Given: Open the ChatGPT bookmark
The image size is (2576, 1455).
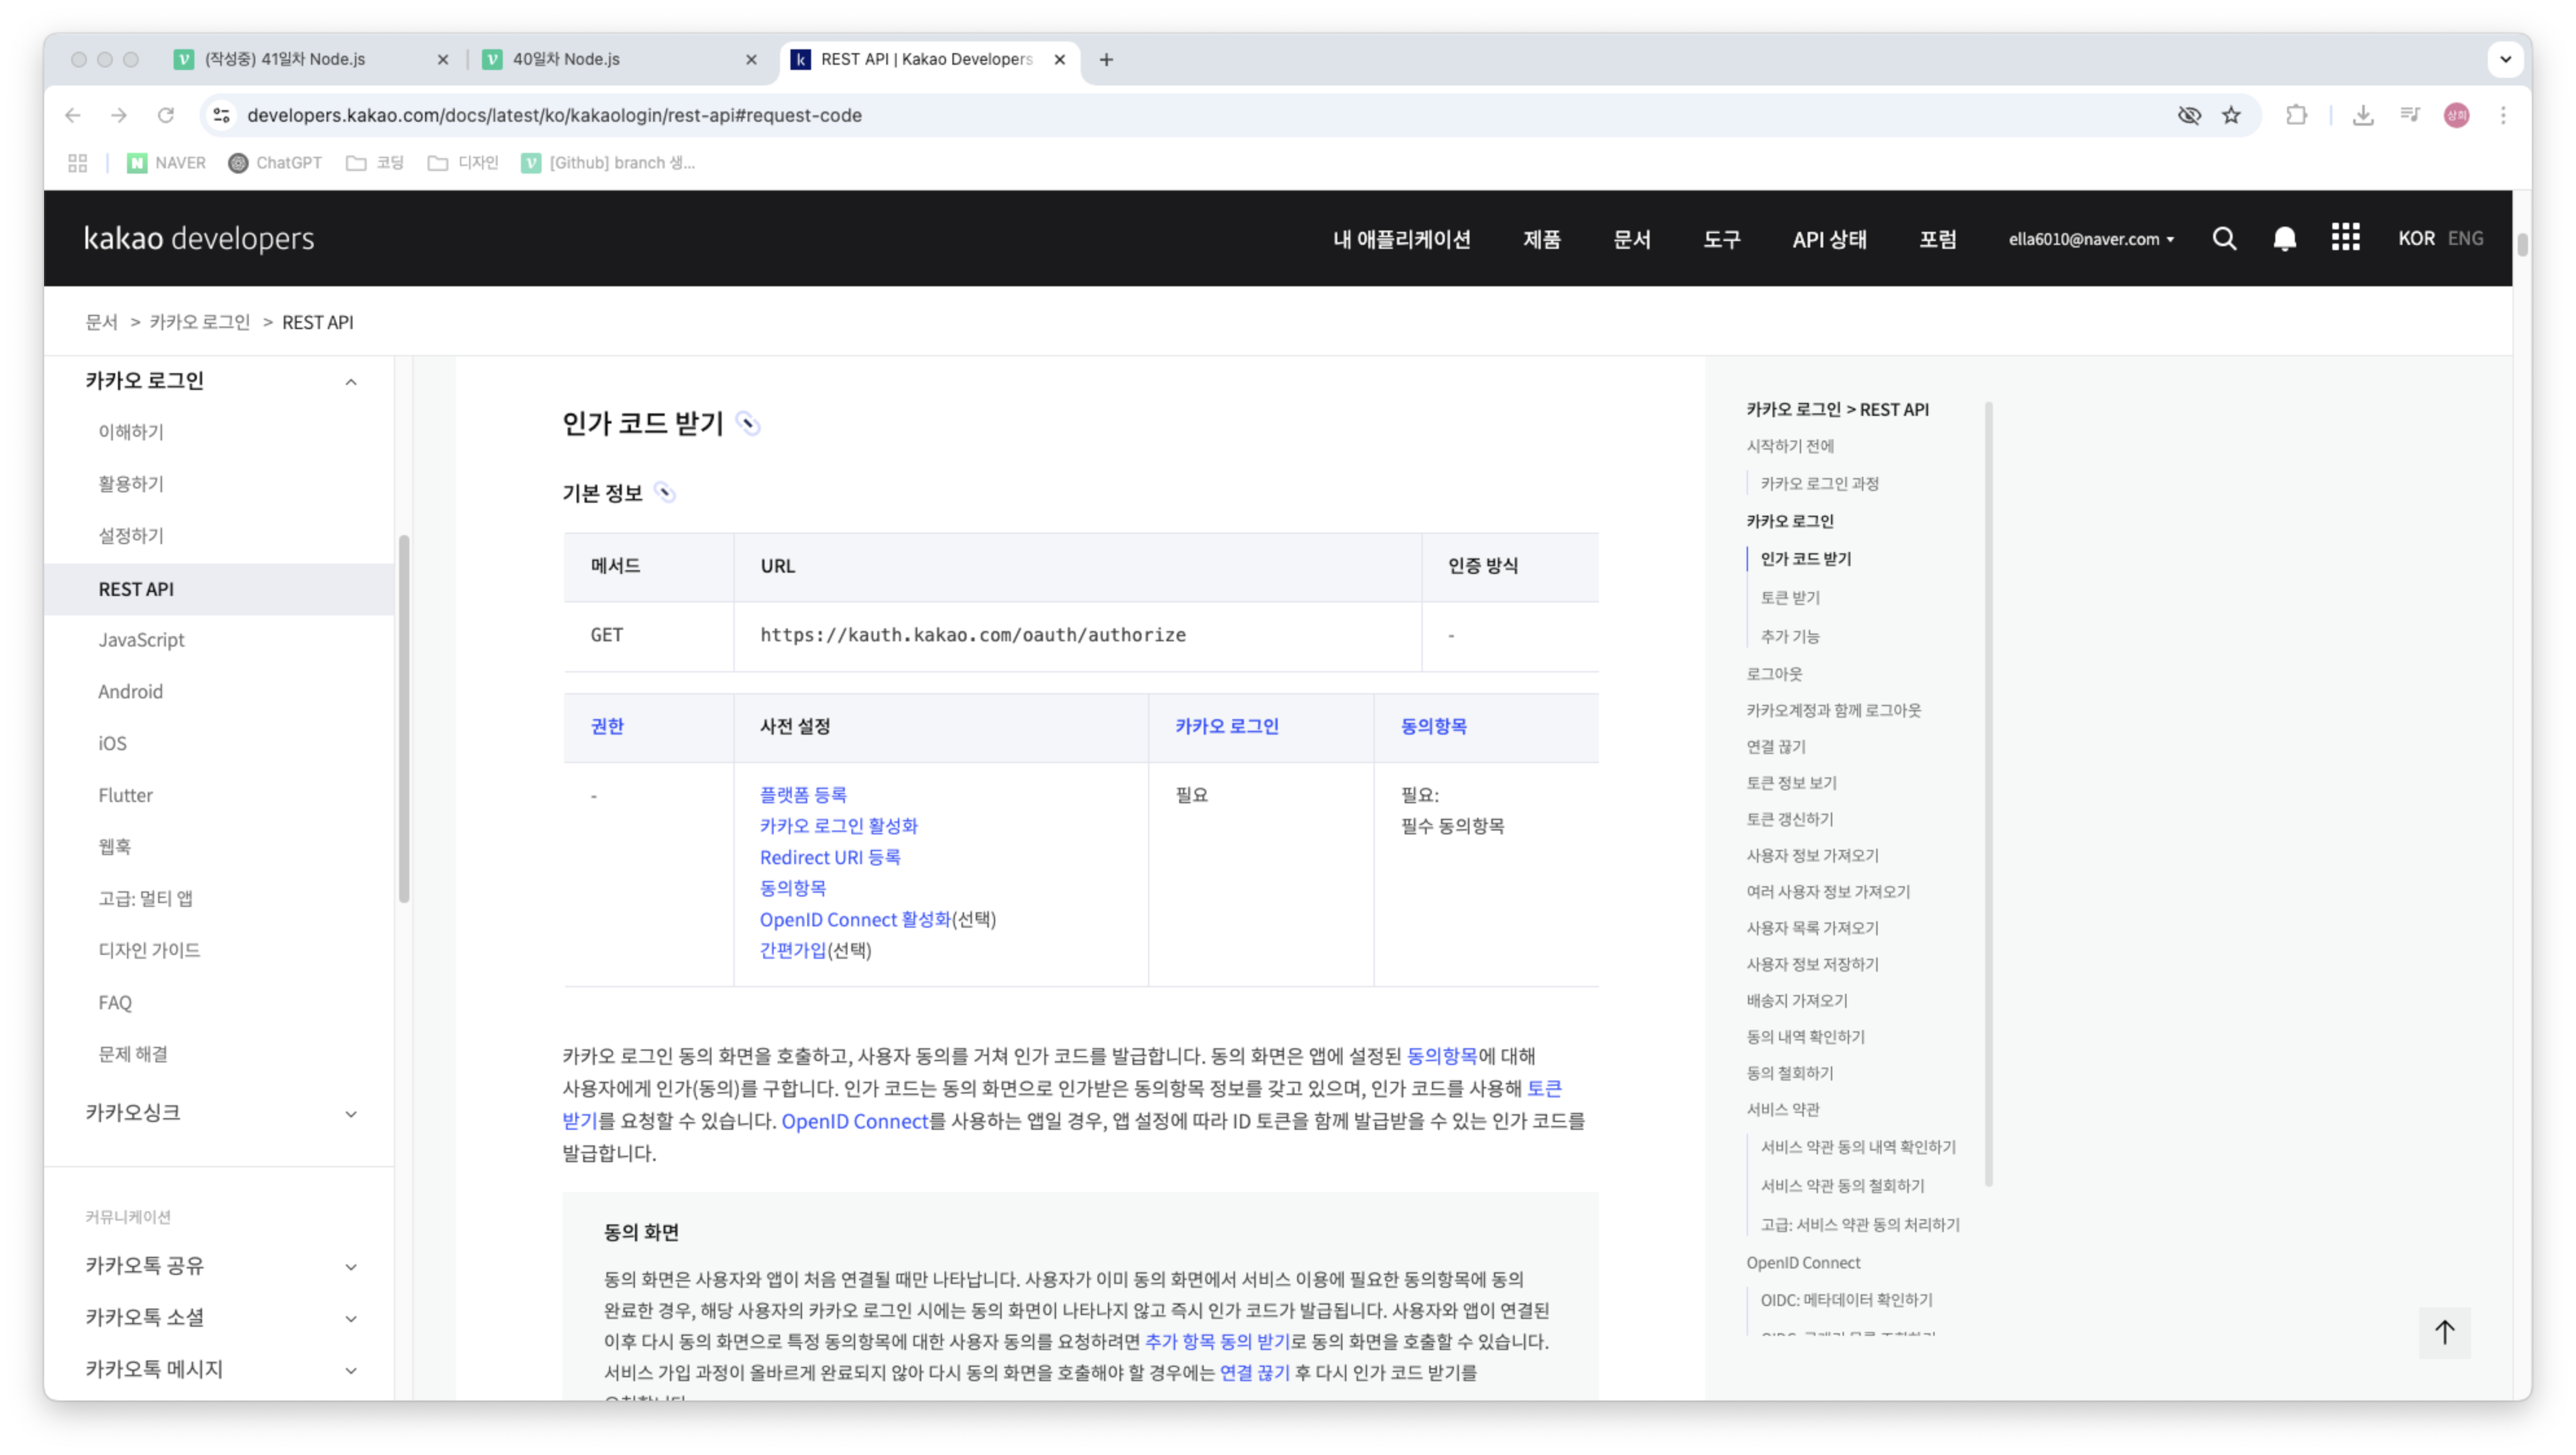Looking at the screenshot, I should point(275,163).
